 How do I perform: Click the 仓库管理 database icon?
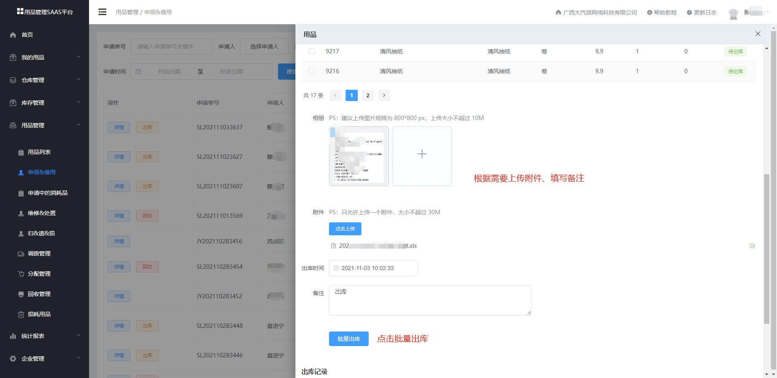13,80
